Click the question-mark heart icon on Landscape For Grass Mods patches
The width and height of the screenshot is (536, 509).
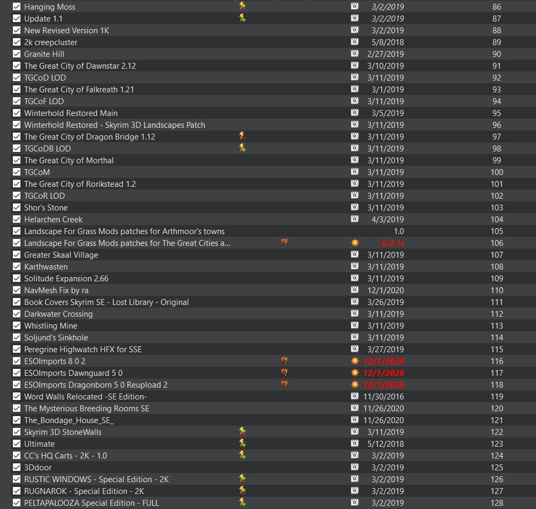286,243
